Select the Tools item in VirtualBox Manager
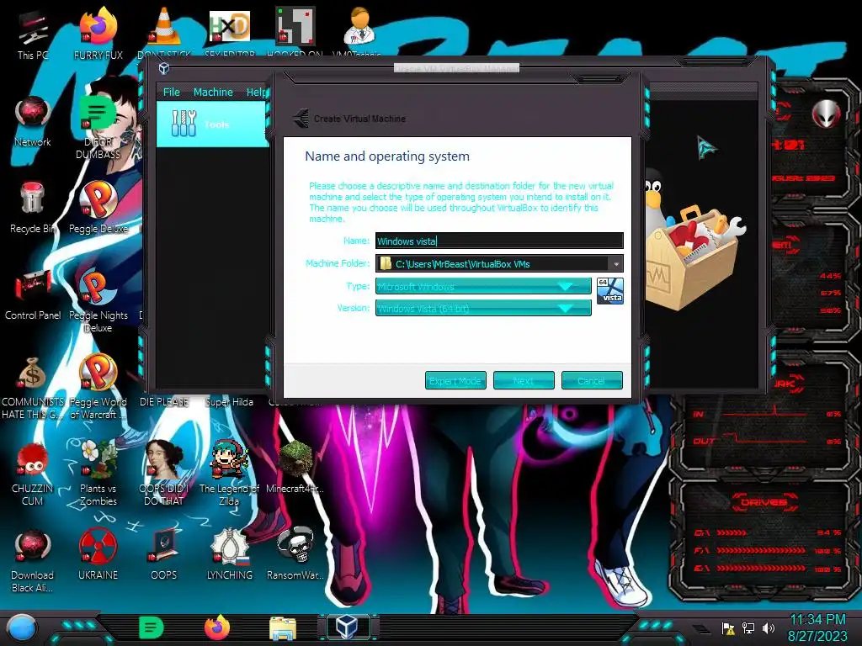 212,124
